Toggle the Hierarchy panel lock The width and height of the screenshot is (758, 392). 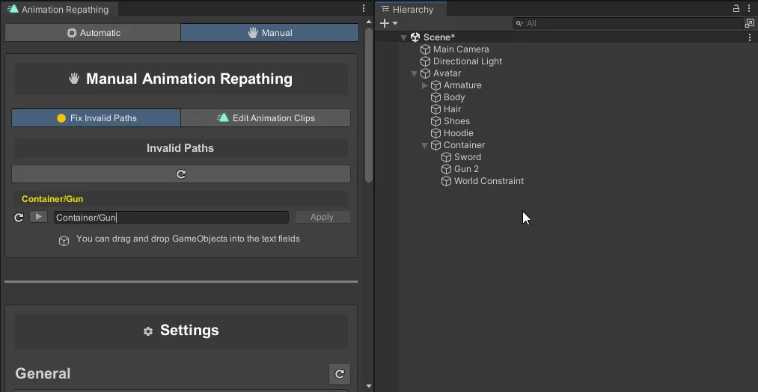coord(736,9)
